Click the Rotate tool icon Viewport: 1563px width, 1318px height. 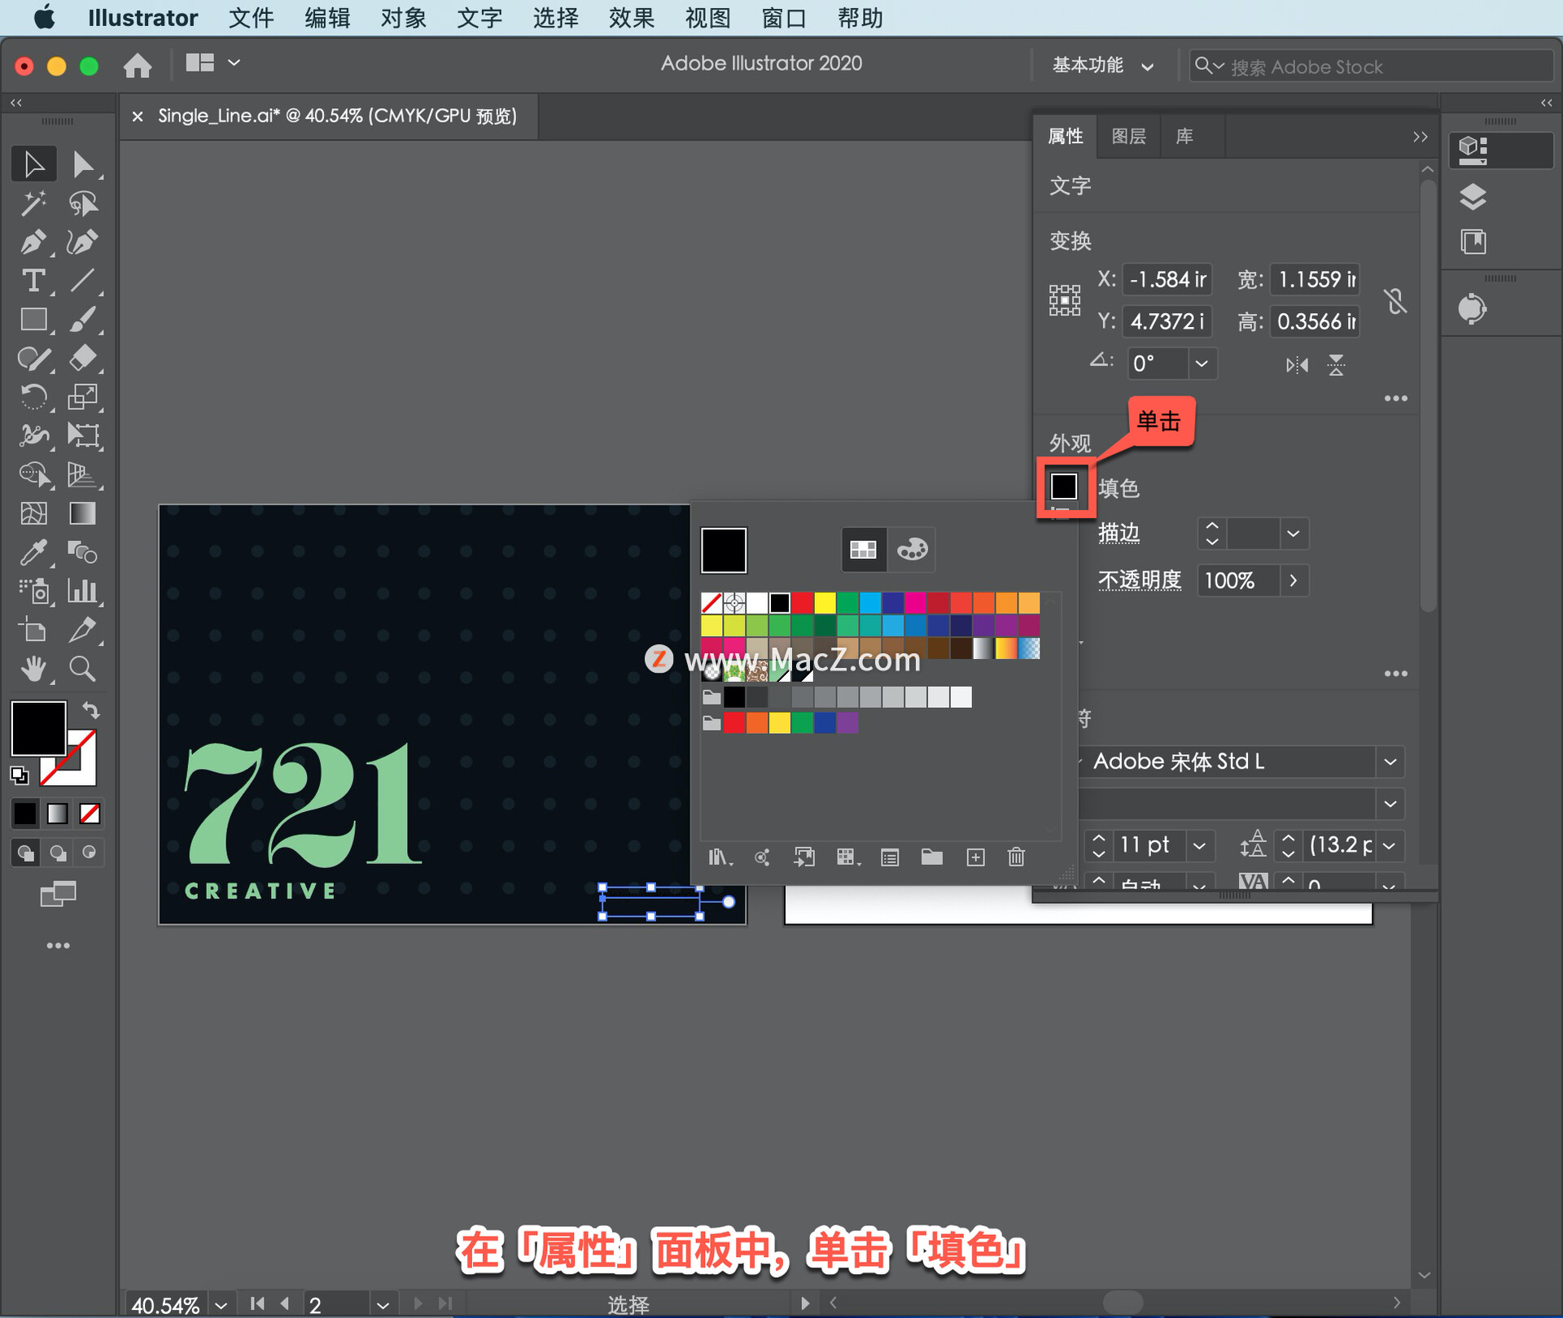tap(33, 398)
